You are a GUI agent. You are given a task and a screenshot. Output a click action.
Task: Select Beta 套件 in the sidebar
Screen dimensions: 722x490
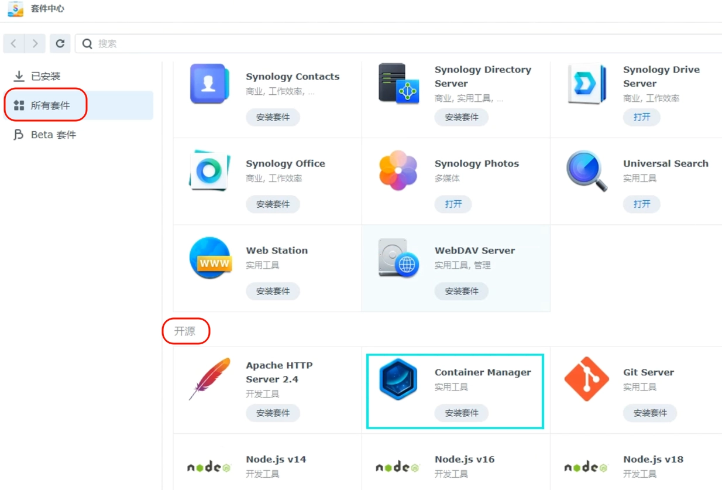[x=78, y=135]
